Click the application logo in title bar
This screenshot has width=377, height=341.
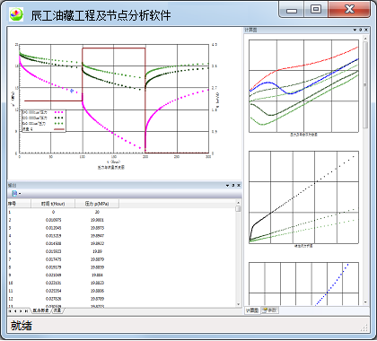click(x=16, y=13)
